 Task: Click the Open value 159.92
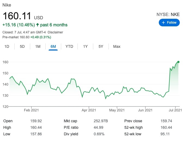[x=36, y=121]
